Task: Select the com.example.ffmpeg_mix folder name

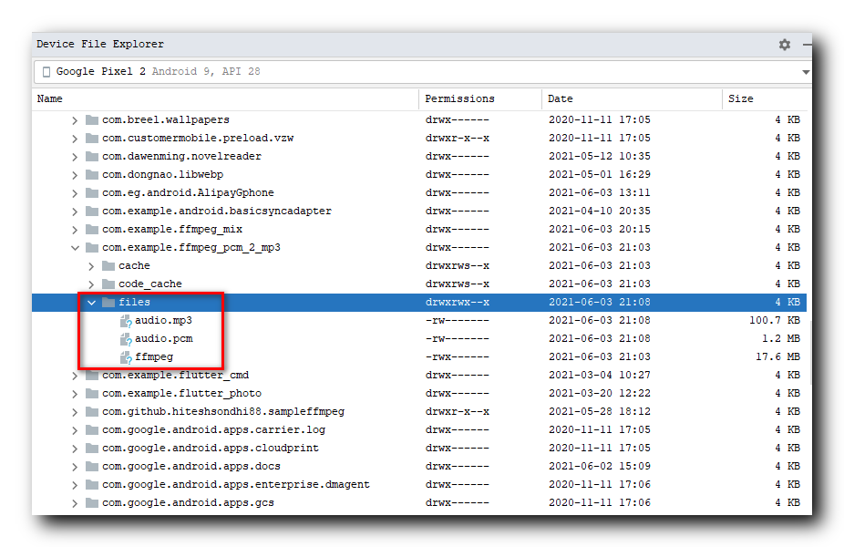Action: click(x=172, y=230)
